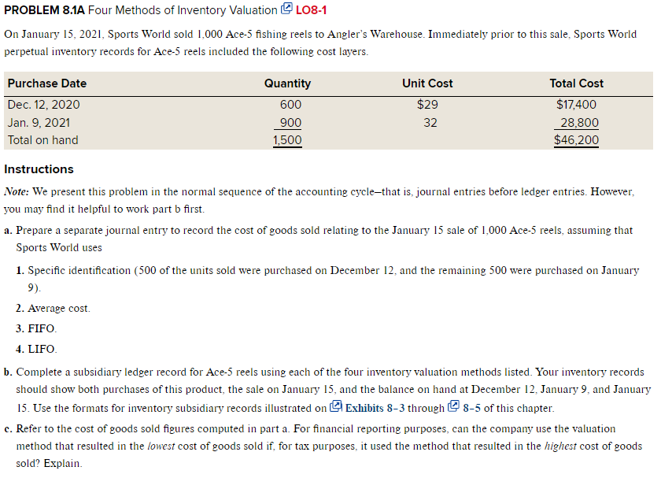
Task: Open the pop-out icon before 8-5
Action: pos(453,406)
